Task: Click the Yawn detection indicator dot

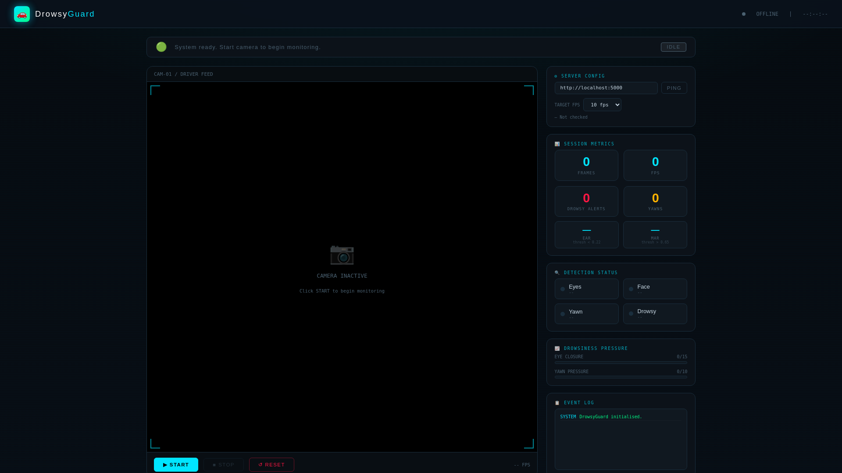Action: (x=563, y=314)
